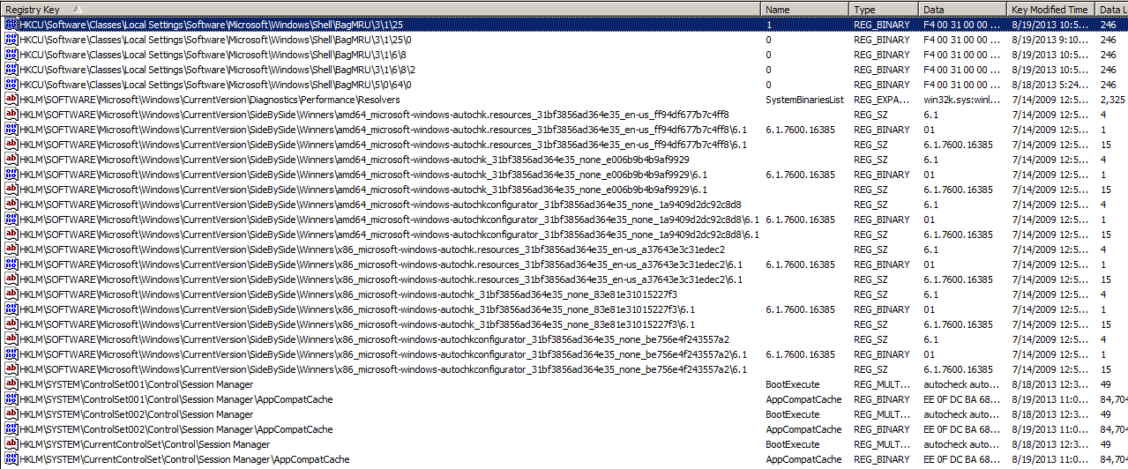1128x469 pixels.
Task: Sort by Key Modified Time column header
Action: coord(1050,9)
